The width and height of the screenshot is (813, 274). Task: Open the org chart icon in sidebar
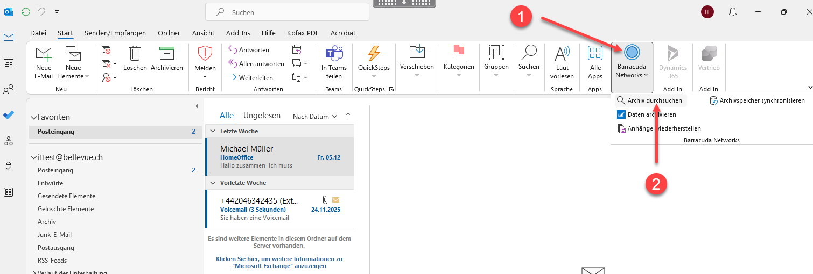(9, 141)
